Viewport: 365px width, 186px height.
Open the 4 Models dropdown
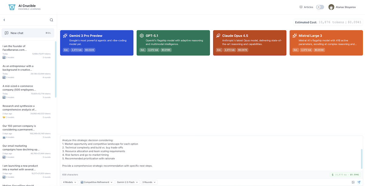coord(69,182)
